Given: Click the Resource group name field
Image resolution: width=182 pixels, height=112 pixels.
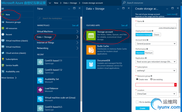Looking at the screenshot, I should tap(155, 85).
